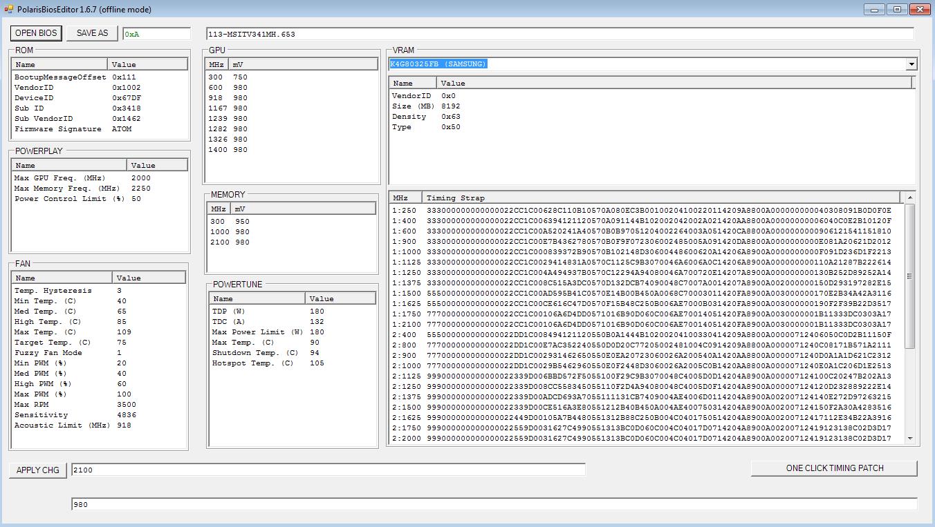Select MEMORY 2100 MHz row
Screen dimensions: 935x527
point(292,242)
